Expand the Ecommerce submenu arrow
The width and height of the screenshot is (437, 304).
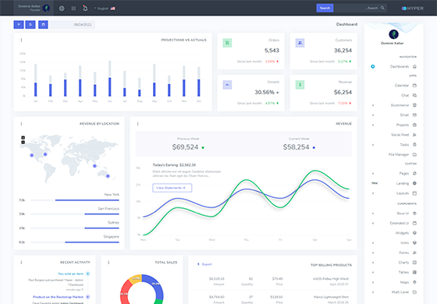point(373,105)
